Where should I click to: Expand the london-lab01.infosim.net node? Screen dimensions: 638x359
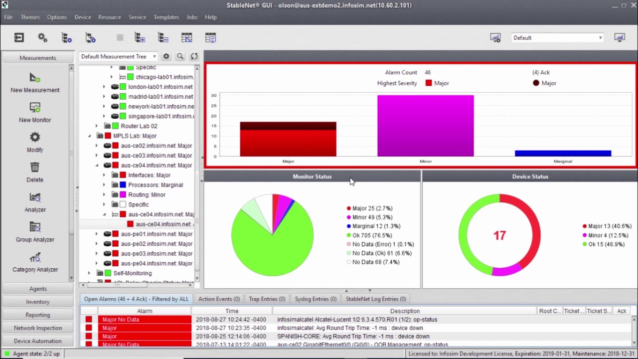point(104,87)
